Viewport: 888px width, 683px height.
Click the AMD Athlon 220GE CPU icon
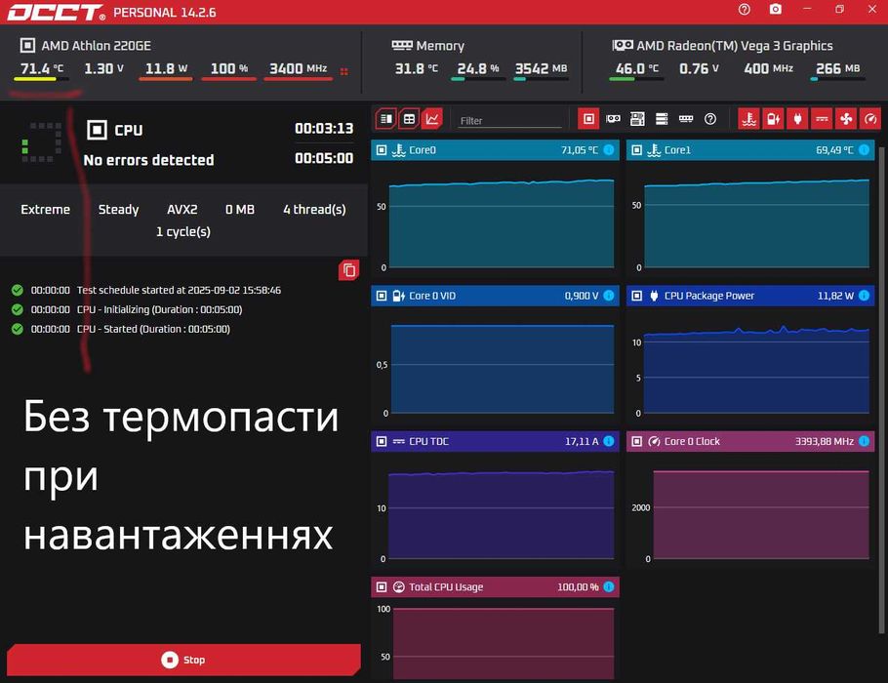tap(27, 45)
